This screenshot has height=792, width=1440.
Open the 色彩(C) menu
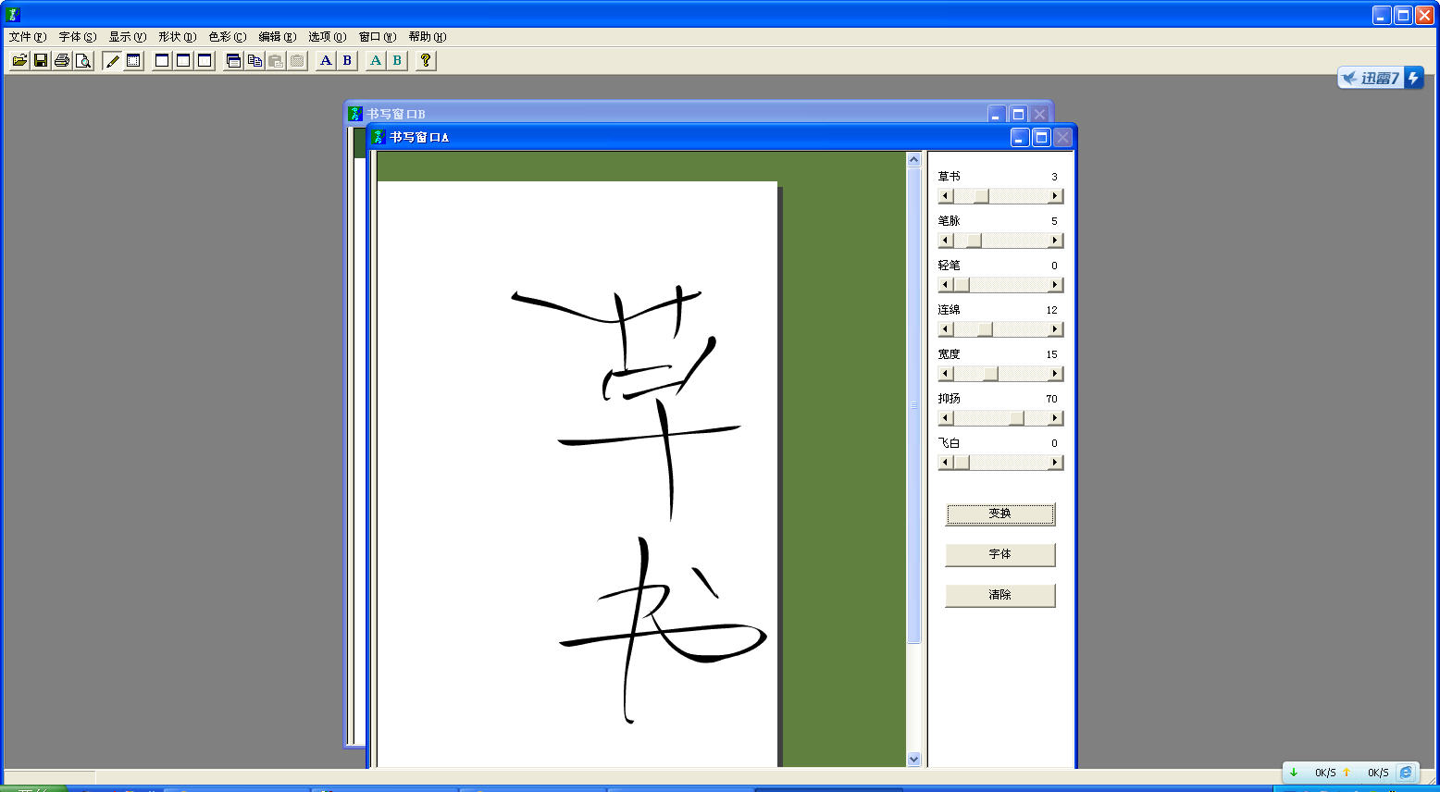(227, 37)
